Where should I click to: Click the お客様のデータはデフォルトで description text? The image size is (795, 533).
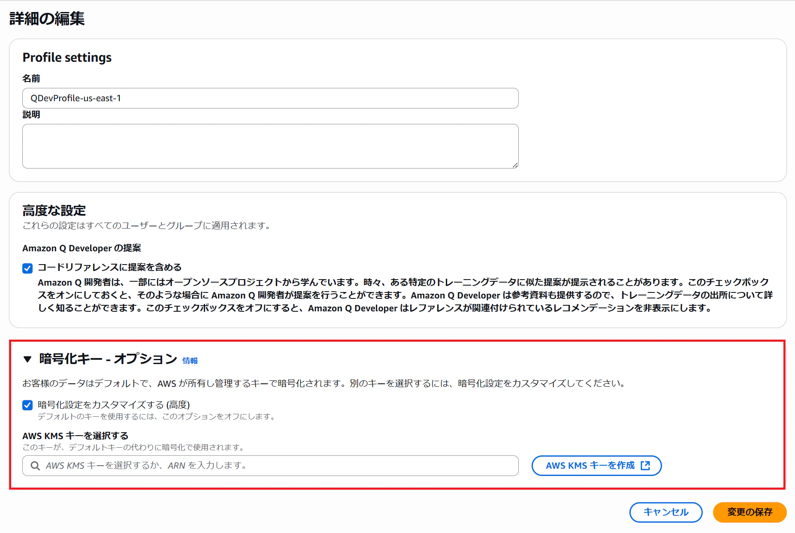coord(324,383)
